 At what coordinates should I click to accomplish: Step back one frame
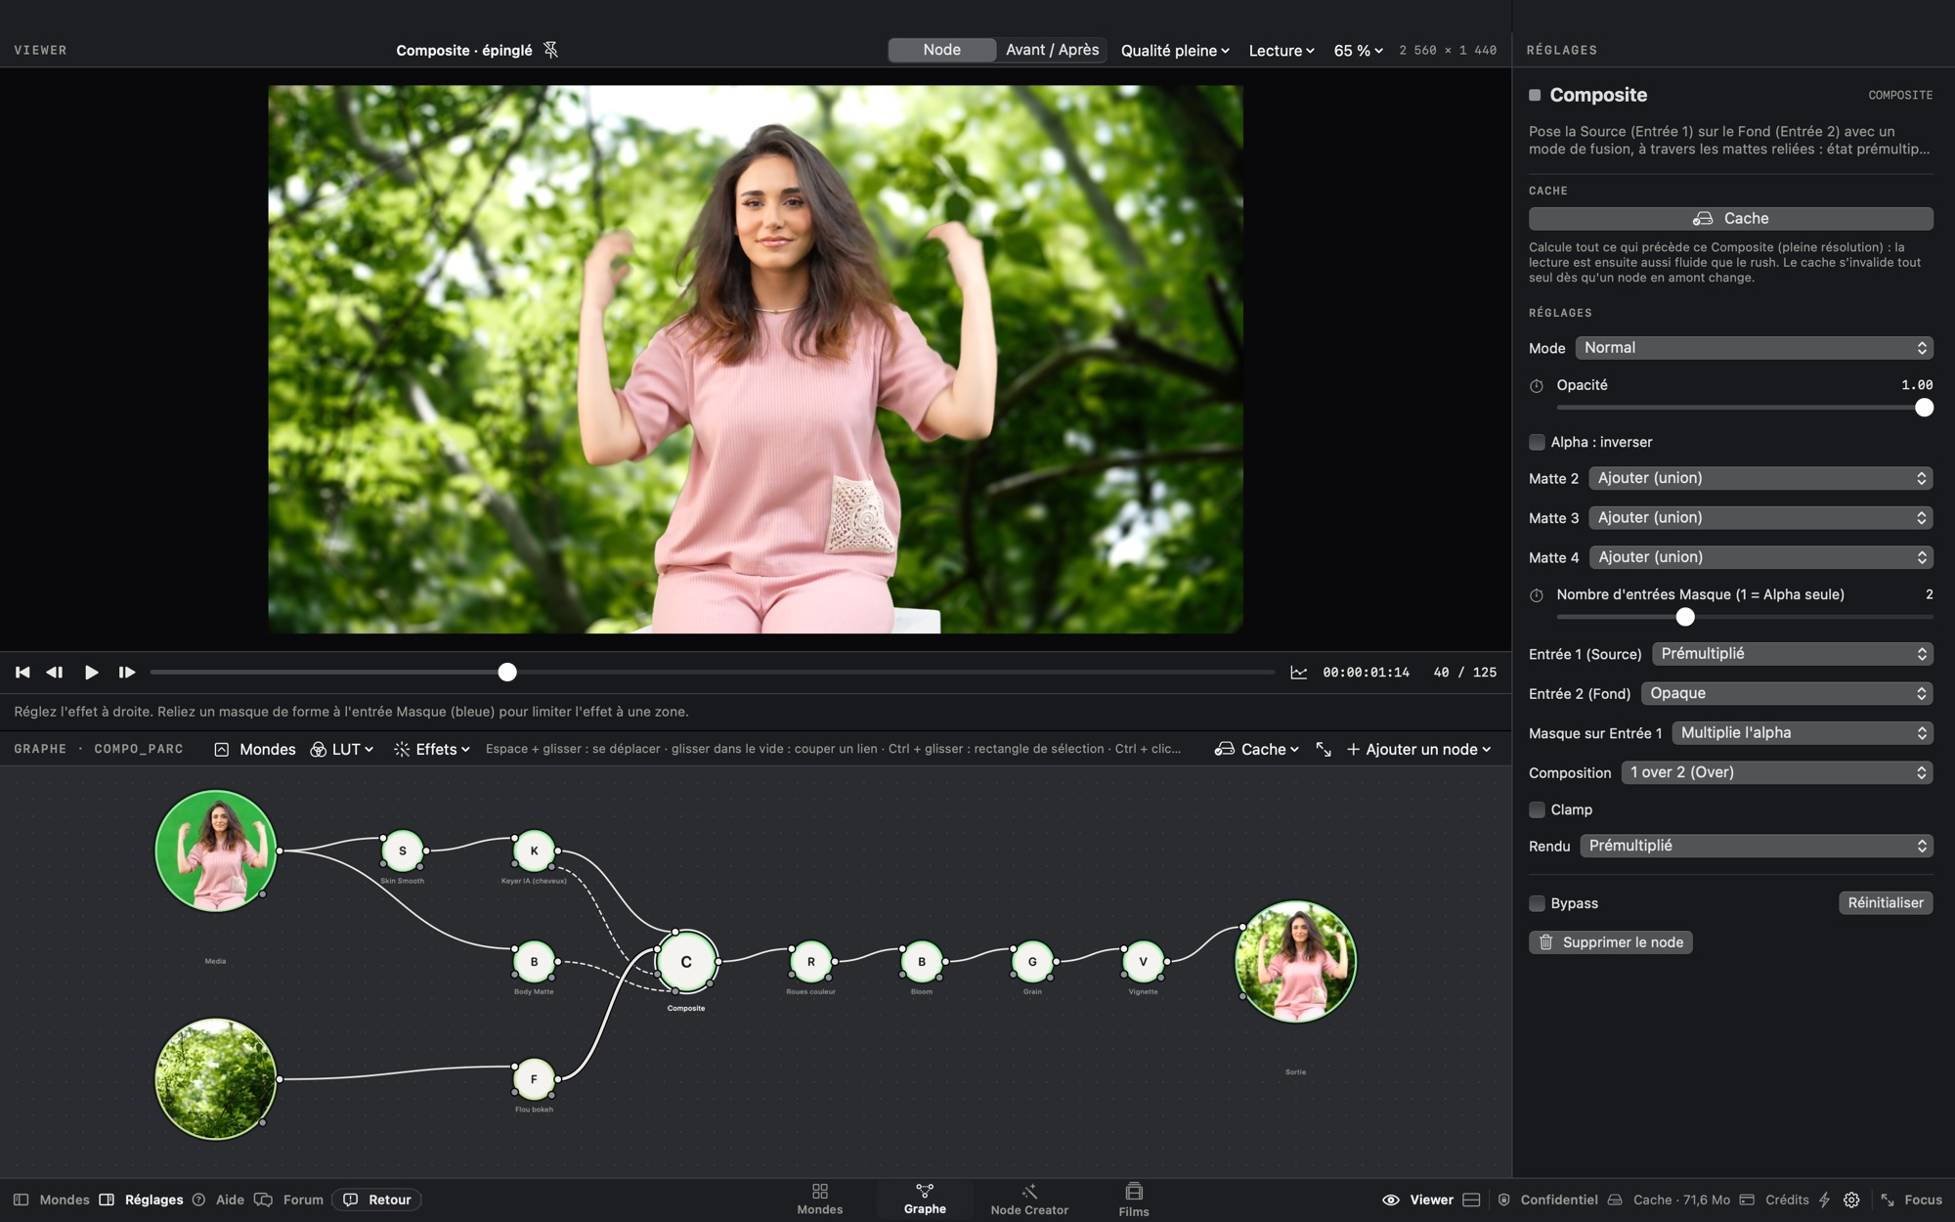pos(55,673)
